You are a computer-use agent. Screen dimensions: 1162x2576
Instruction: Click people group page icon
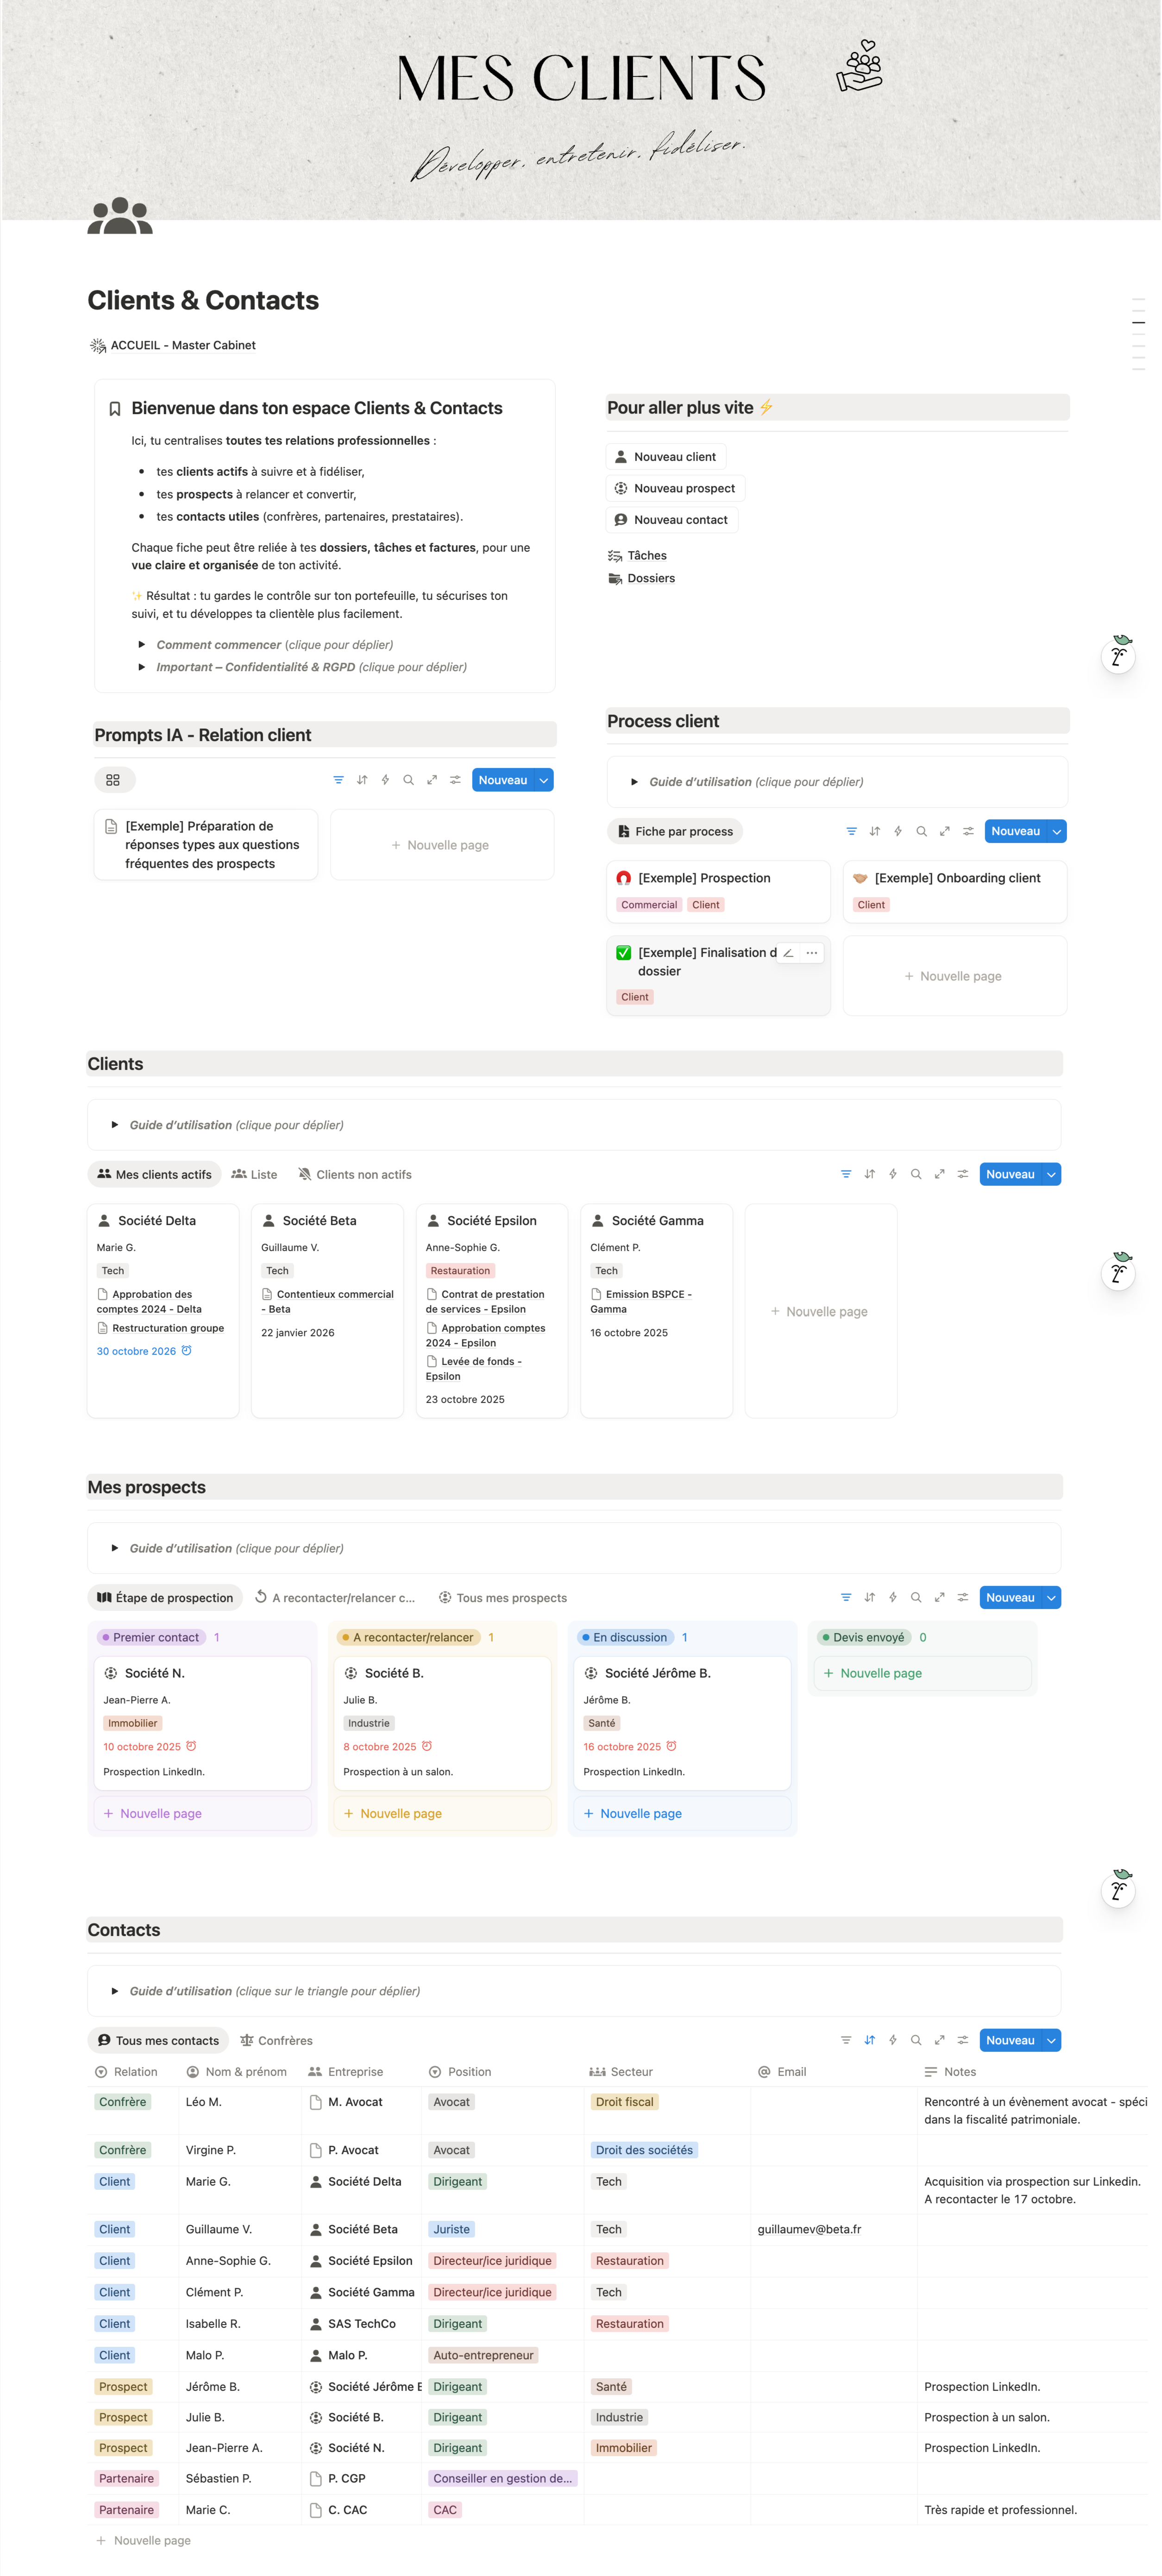pos(120,216)
